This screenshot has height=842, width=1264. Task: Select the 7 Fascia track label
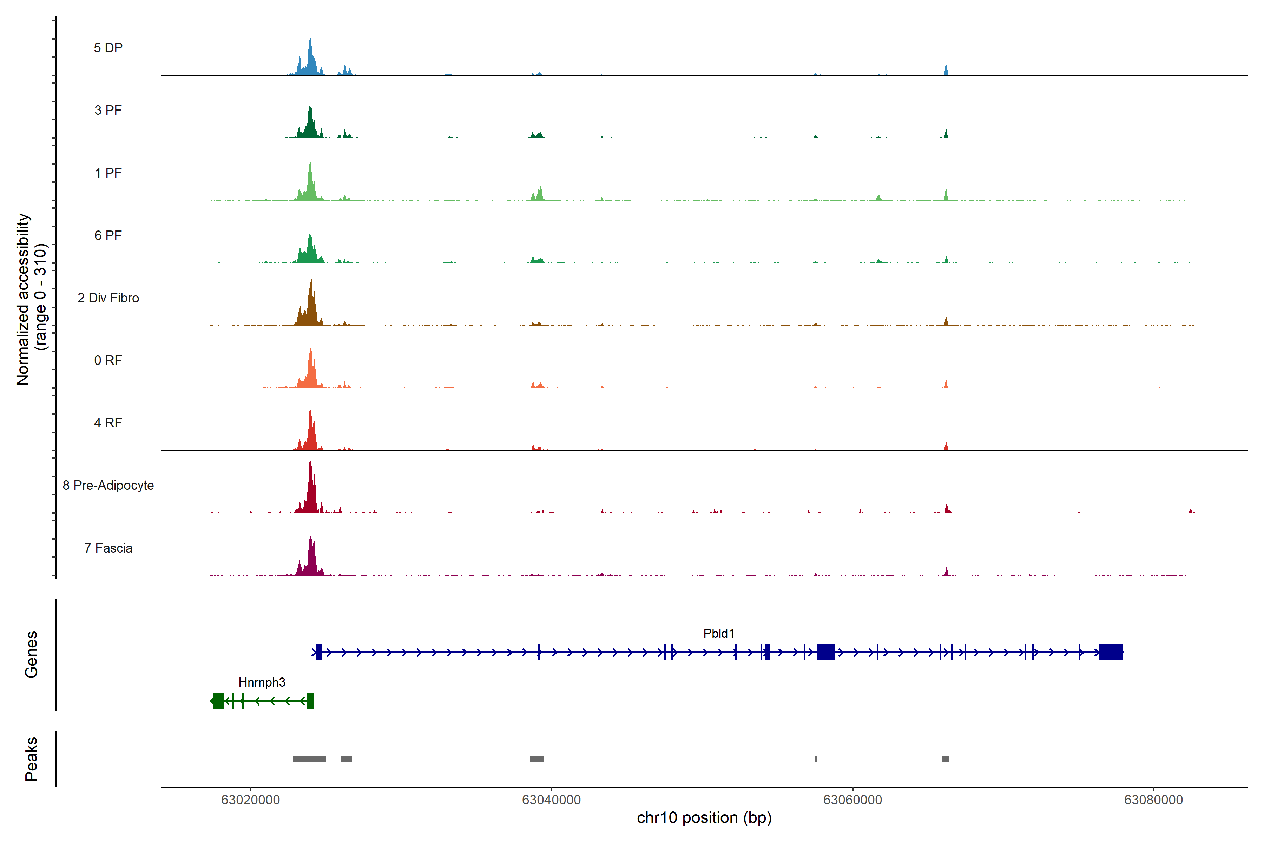click(x=108, y=548)
